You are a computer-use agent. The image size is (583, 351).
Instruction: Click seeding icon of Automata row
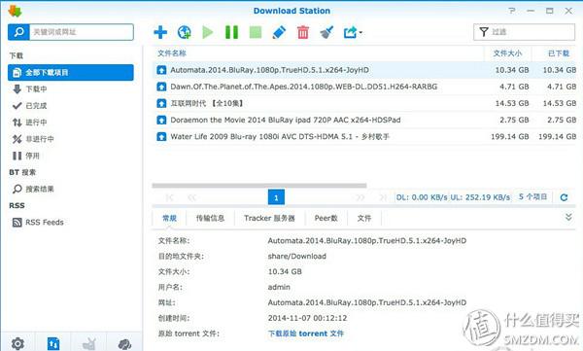(x=161, y=70)
